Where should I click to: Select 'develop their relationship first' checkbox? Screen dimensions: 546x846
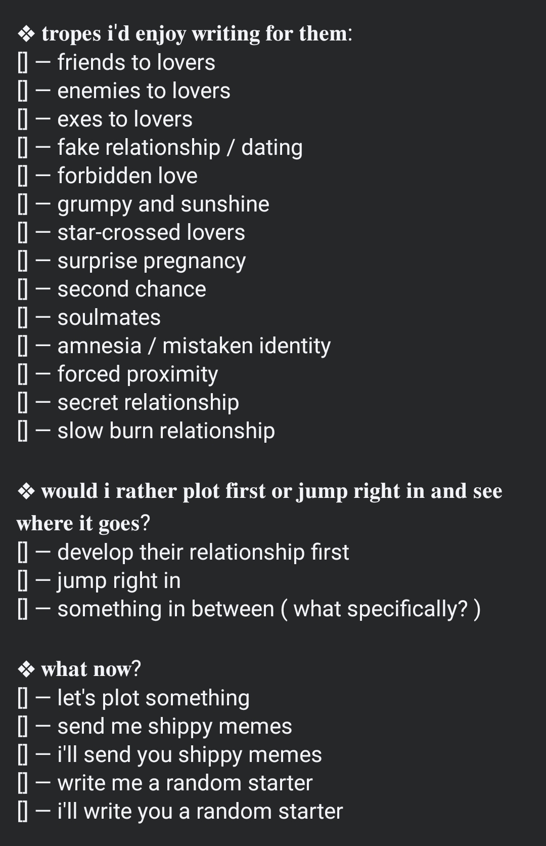[x=23, y=553]
